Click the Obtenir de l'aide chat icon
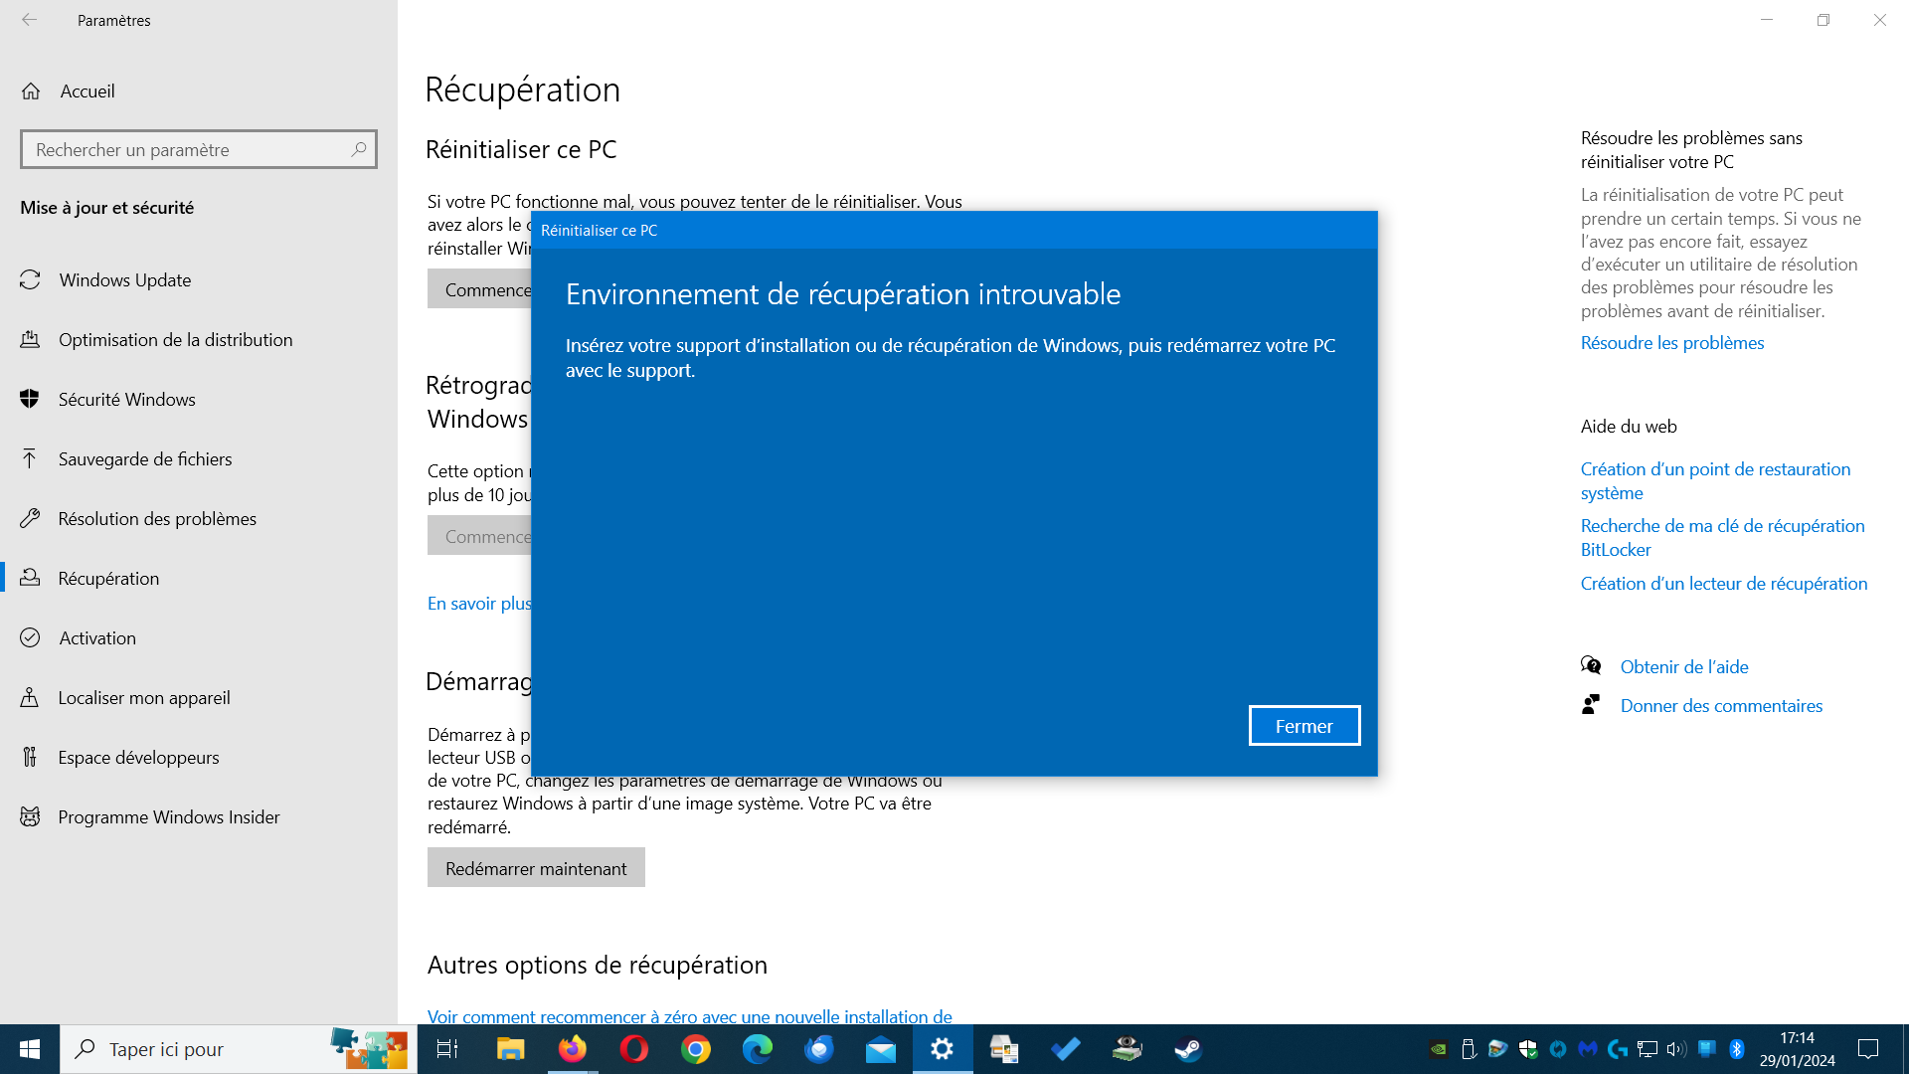Screen dimensions: 1909x1074 point(1591,665)
